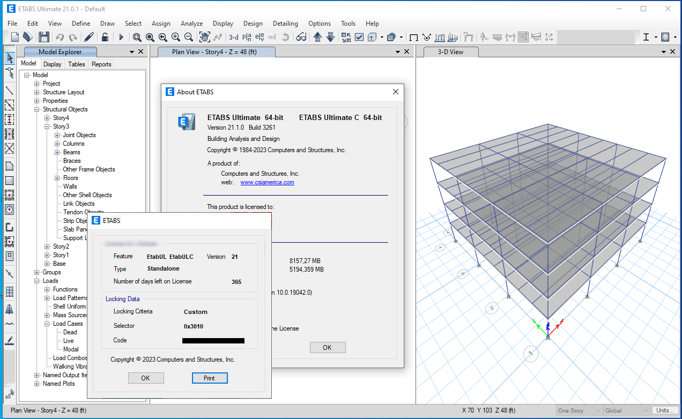Select the Modal load case in tree
Screen dimensions: 682x419
[71, 349]
